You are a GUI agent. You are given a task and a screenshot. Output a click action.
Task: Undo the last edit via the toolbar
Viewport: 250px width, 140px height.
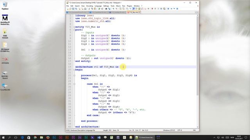[99, 9]
